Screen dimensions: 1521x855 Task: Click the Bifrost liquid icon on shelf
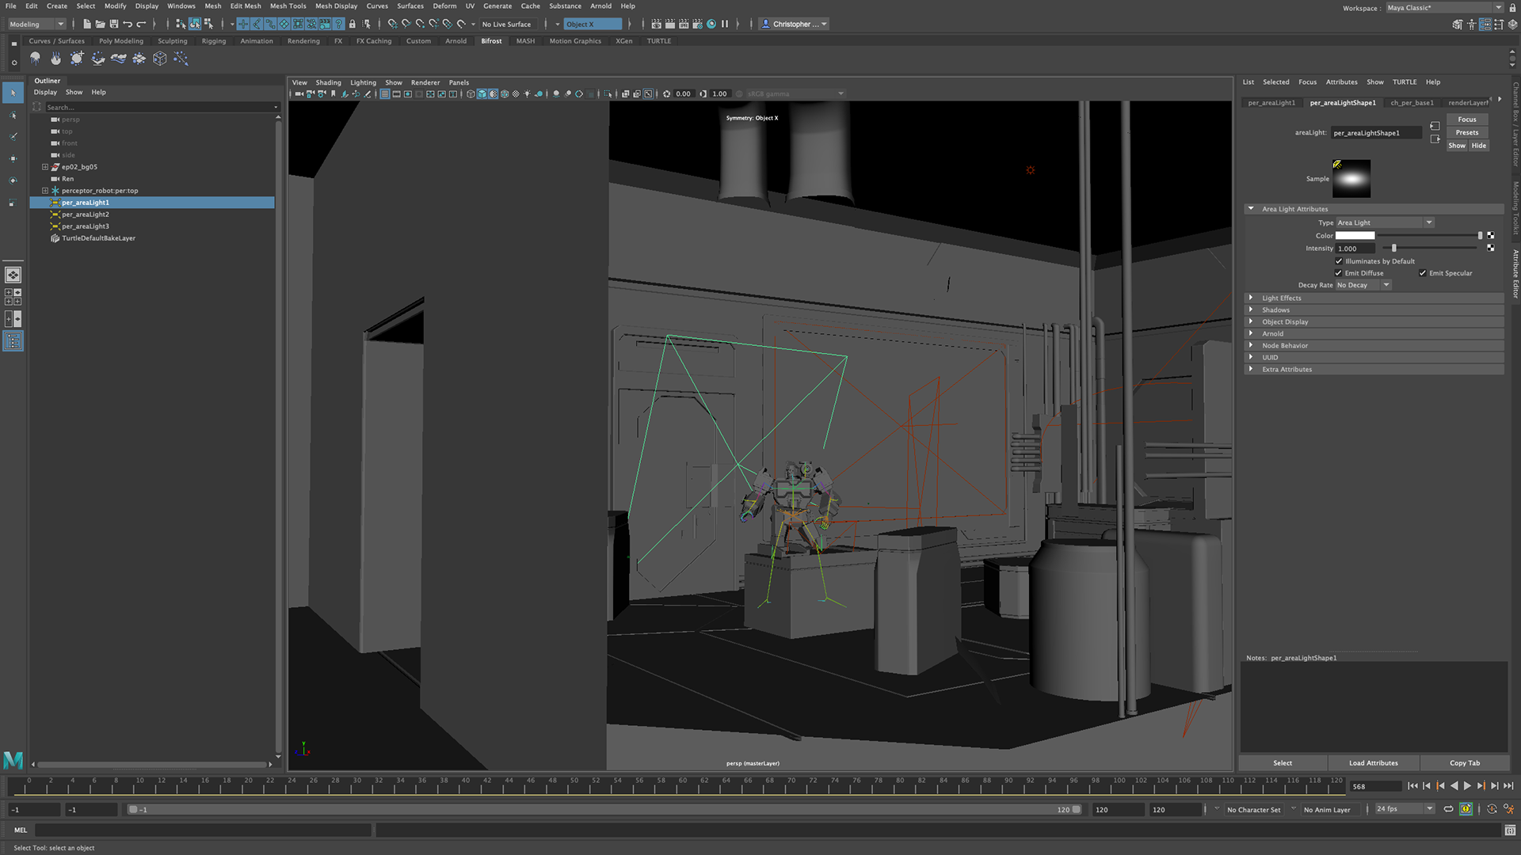36,59
